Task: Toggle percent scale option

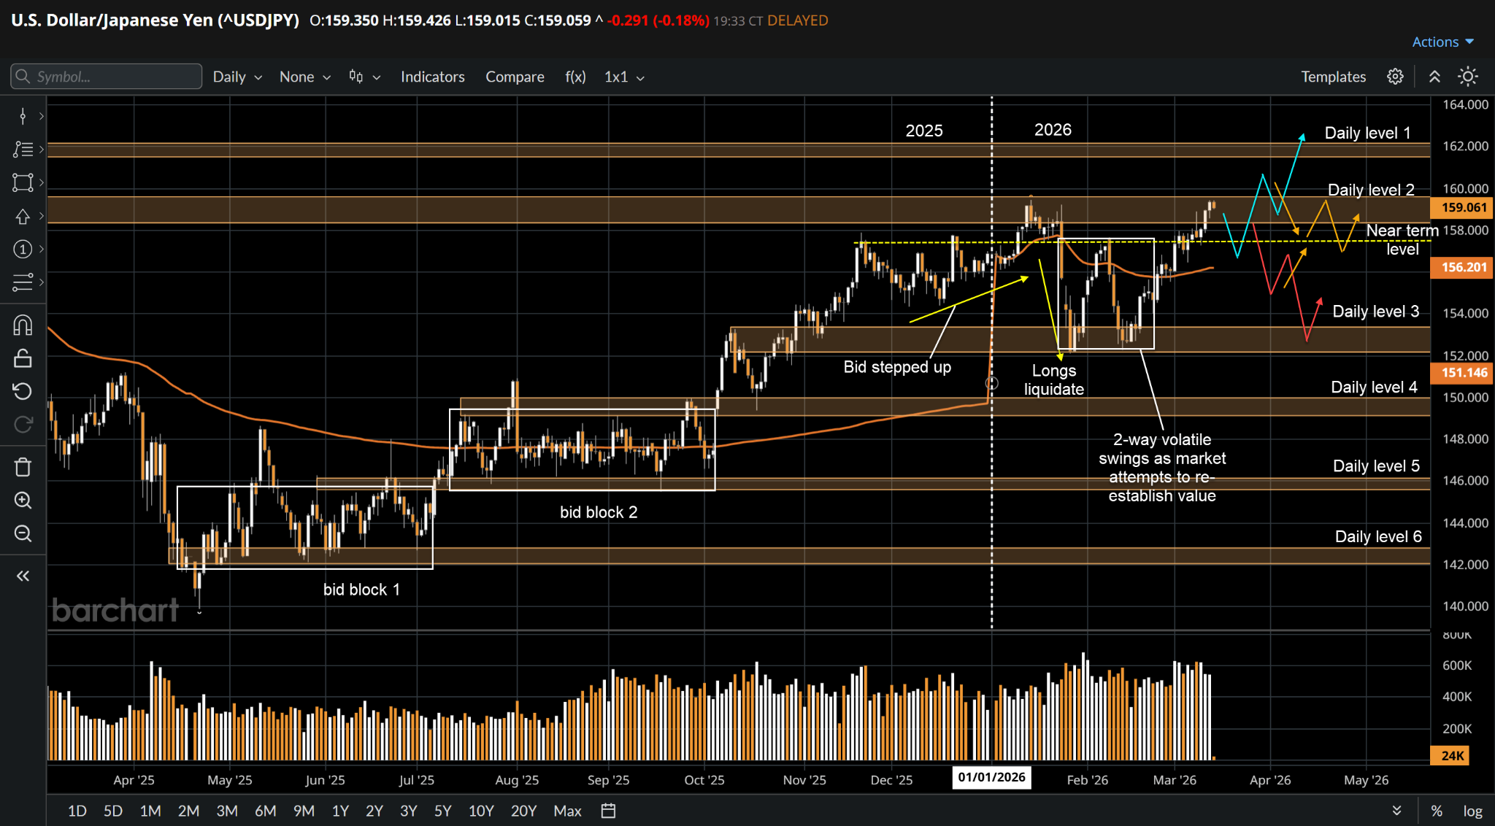Action: pyautogui.click(x=1437, y=811)
